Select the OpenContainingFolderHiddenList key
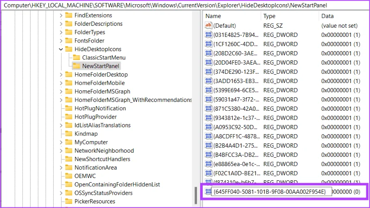Viewport: 370px width, 208px height. 117,184
